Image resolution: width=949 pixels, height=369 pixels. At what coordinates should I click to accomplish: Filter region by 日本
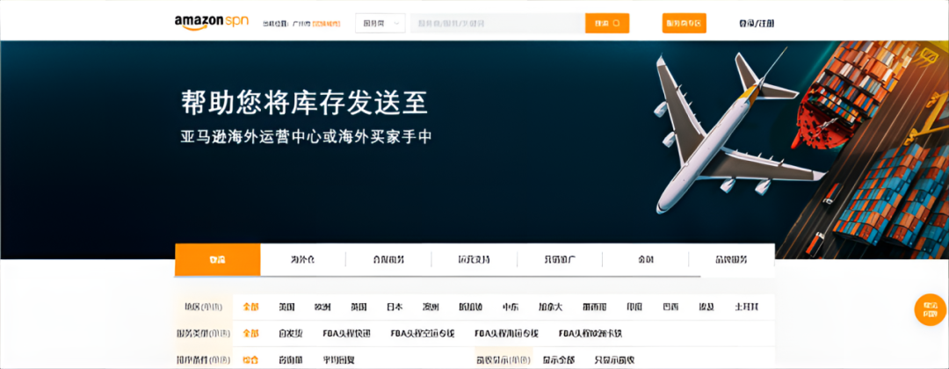click(395, 307)
